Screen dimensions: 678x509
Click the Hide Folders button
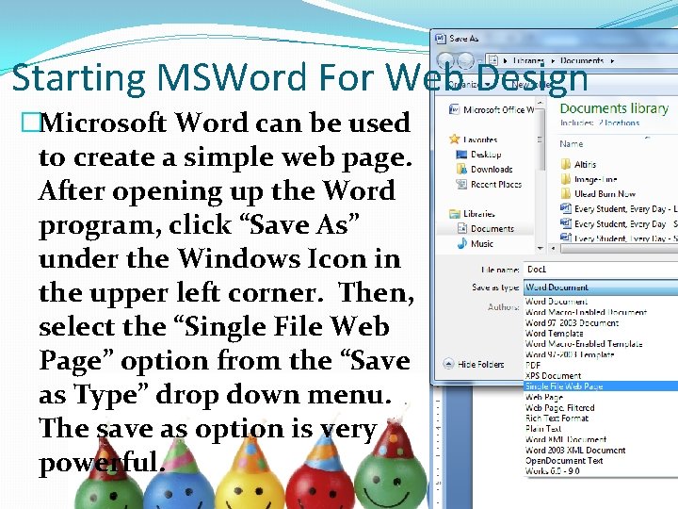tap(474, 365)
